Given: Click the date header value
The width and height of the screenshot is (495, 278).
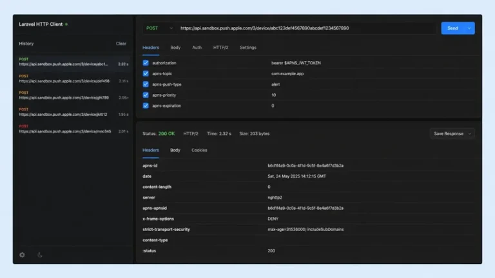Looking at the screenshot, I should point(296,176).
